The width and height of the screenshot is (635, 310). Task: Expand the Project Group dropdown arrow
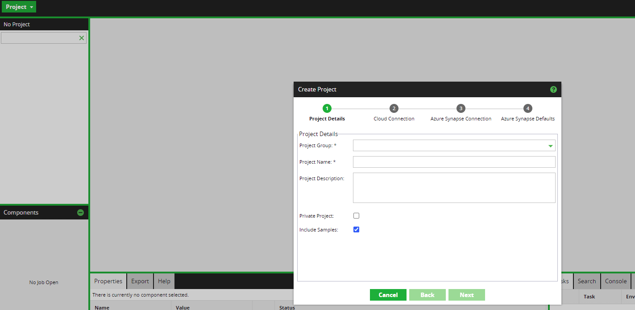point(551,146)
